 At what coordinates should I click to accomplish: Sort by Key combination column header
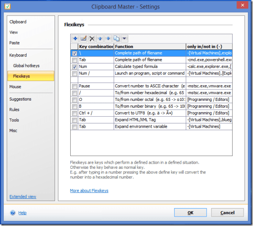coord(96,47)
